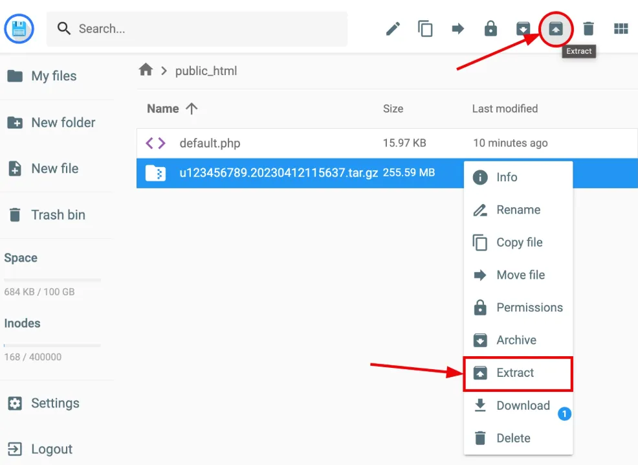This screenshot has height=465, width=638.
Task: Click the 168 / 400000 inodes text
Action: pyautogui.click(x=33, y=357)
